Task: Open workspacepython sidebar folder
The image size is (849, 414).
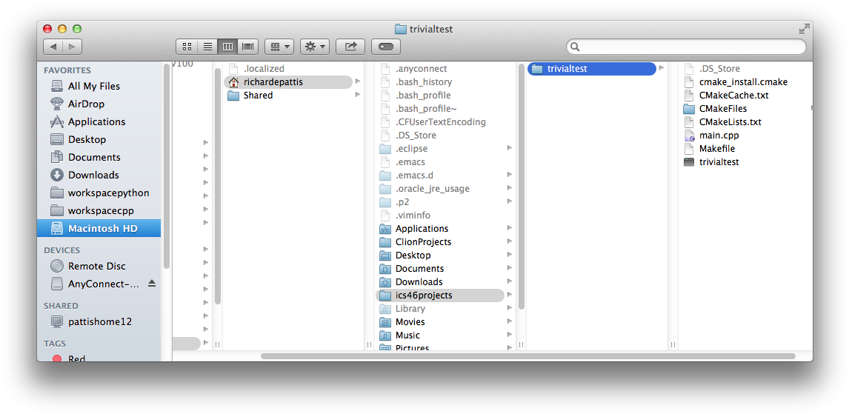Action: pyautogui.click(x=99, y=193)
